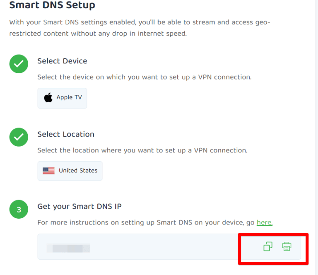Open the Apple TV device selector

tap(62, 98)
